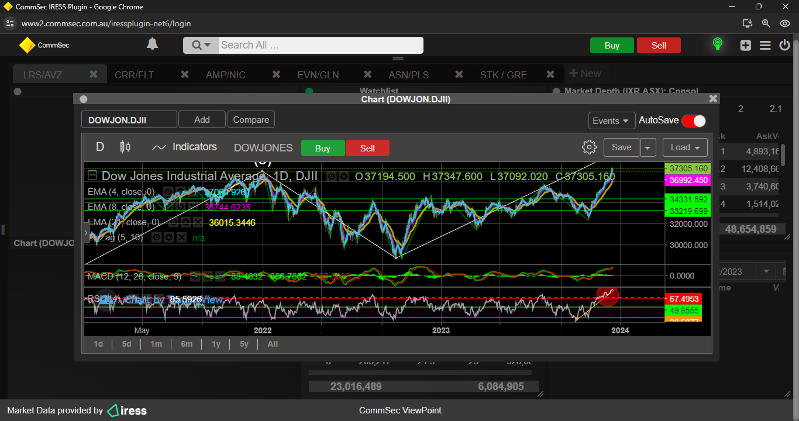Click the add widget plus icon
This screenshot has height=421, width=799.
tap(745, 45)
